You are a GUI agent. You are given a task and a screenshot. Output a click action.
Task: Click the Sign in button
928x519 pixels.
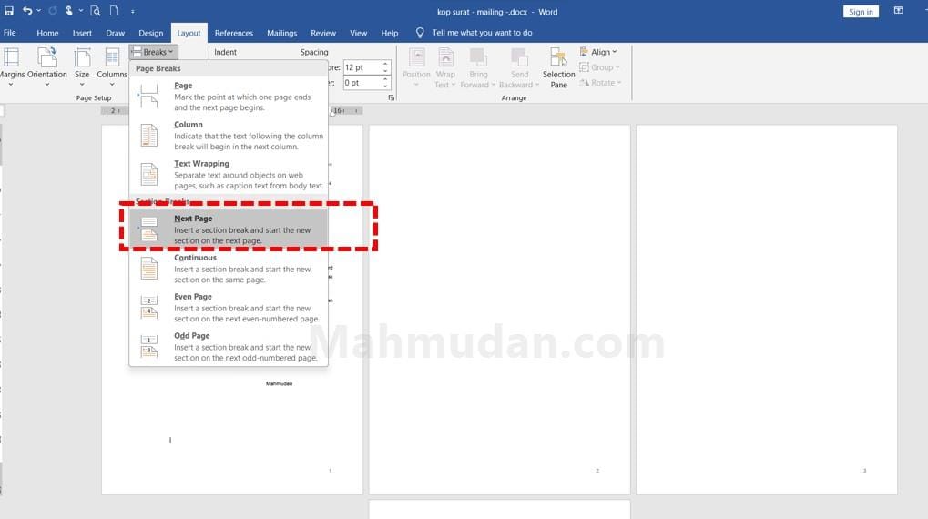tap(860, 12)
